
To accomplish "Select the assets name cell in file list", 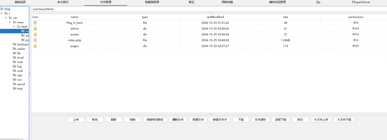I will pos(74,34).
